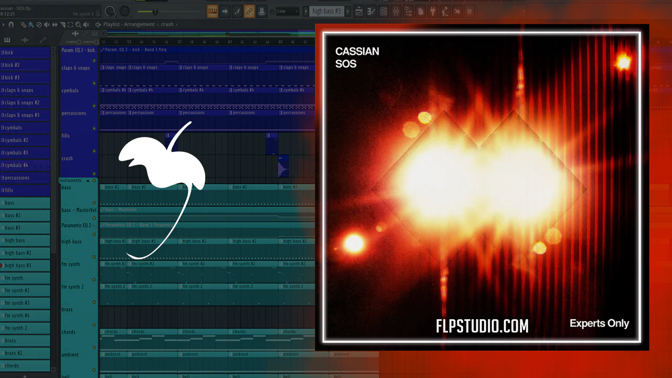Screen dimensions: 672x378
Task: Toggle the STRETCH option
Action: pos(96,42)
